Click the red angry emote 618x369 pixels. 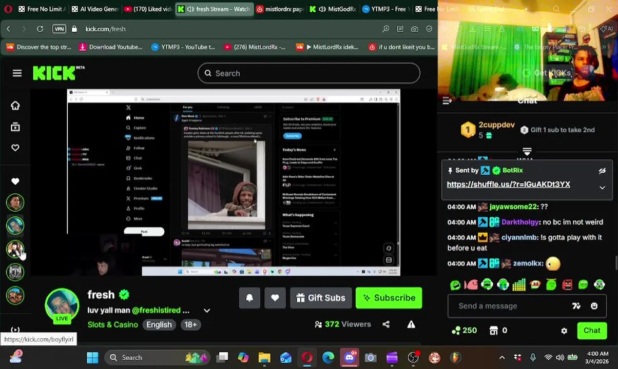click(x=567, y=284)
